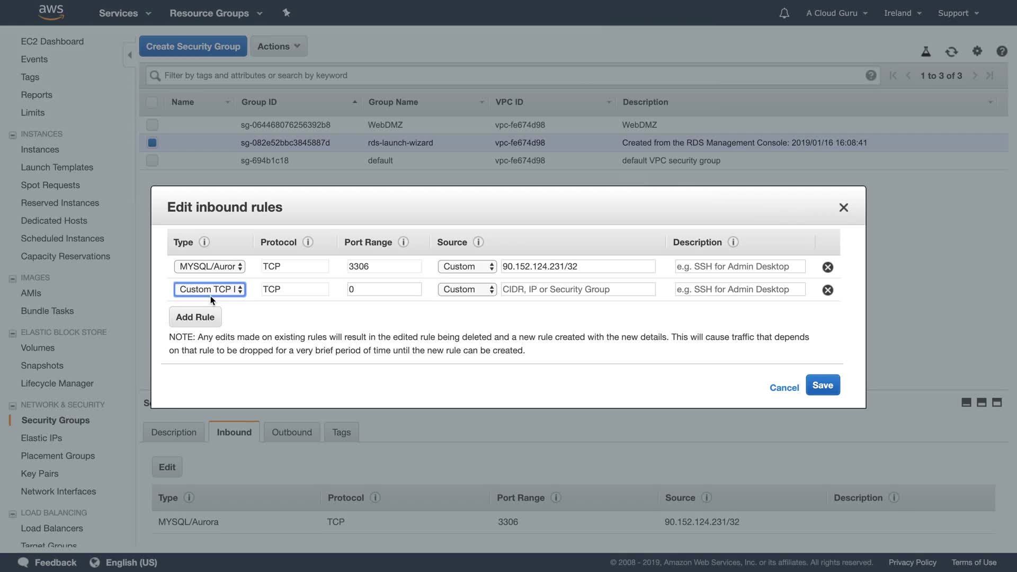Click the notifications bell icon
The image size is (1017, 572).
click(784, 13)
